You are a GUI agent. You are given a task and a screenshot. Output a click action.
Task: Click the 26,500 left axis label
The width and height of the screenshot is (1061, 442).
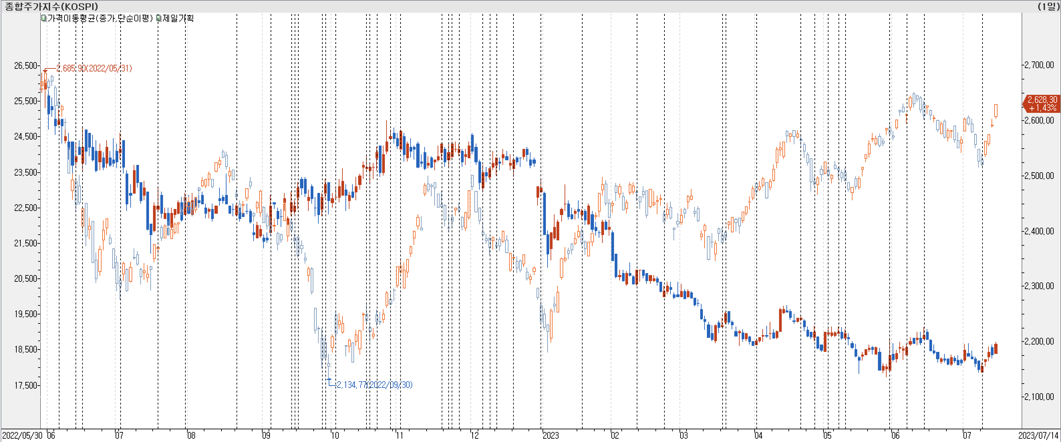(25, 65)
